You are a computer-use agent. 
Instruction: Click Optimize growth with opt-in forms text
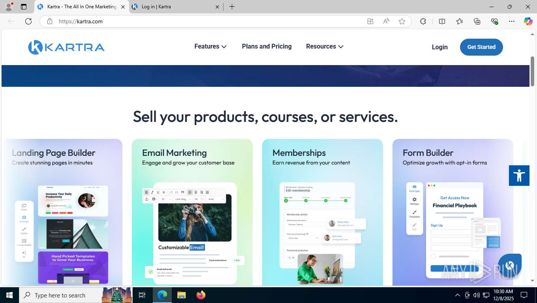pyautogui.click(x=445, y=163)
